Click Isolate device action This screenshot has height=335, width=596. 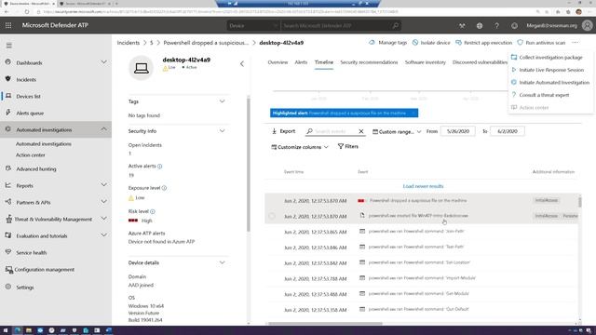pos(431,43)
